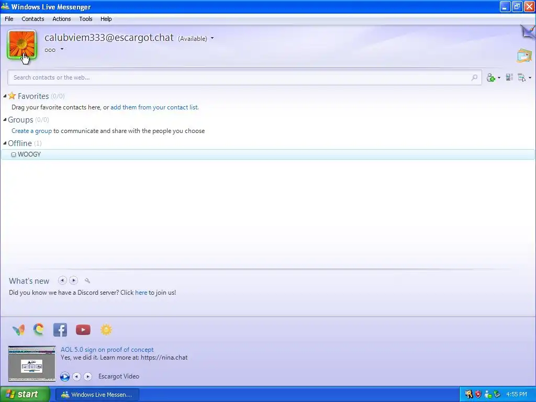Click the YouTube tab icon
Image resolution: width=536 pixels, height=402 pixels.
point(83,330)
